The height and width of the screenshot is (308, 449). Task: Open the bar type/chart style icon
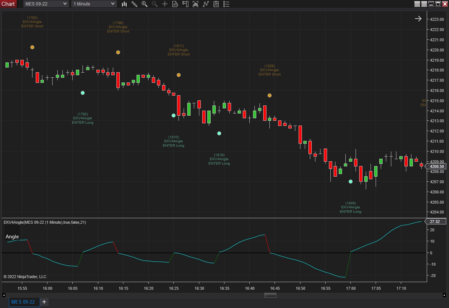[x=124, y=4]
